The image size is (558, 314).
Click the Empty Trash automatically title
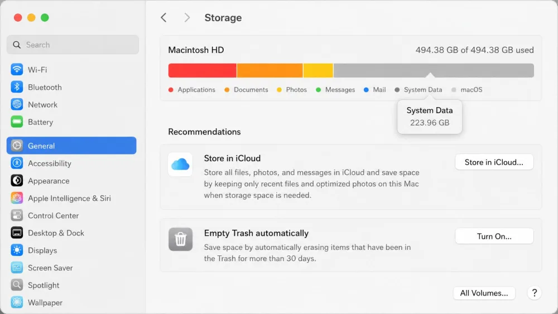click(256, 233)
